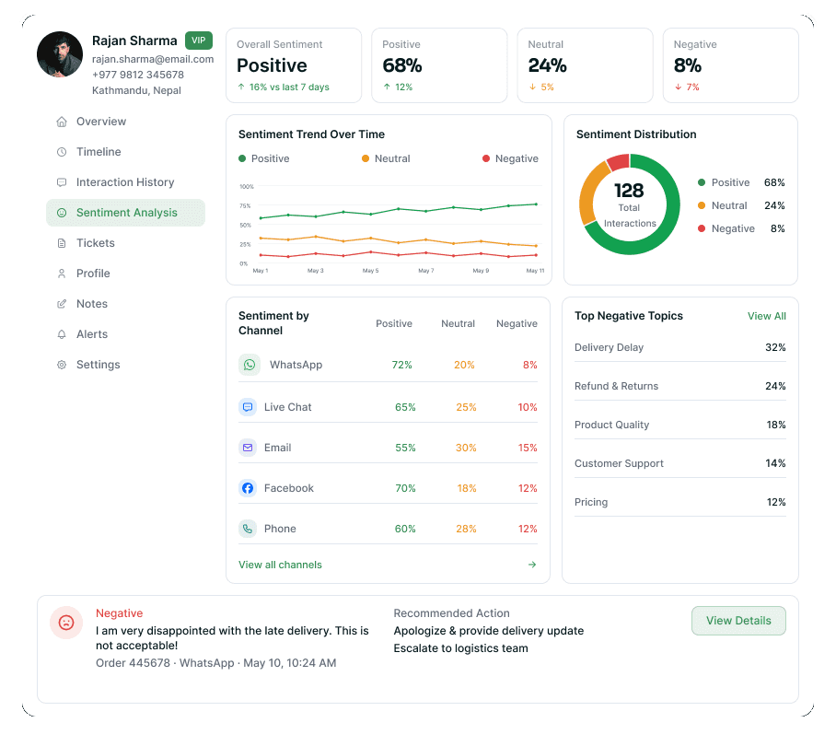Click the View Details button
This screenshot has width=836, height=746.
(x=738, y=621)
